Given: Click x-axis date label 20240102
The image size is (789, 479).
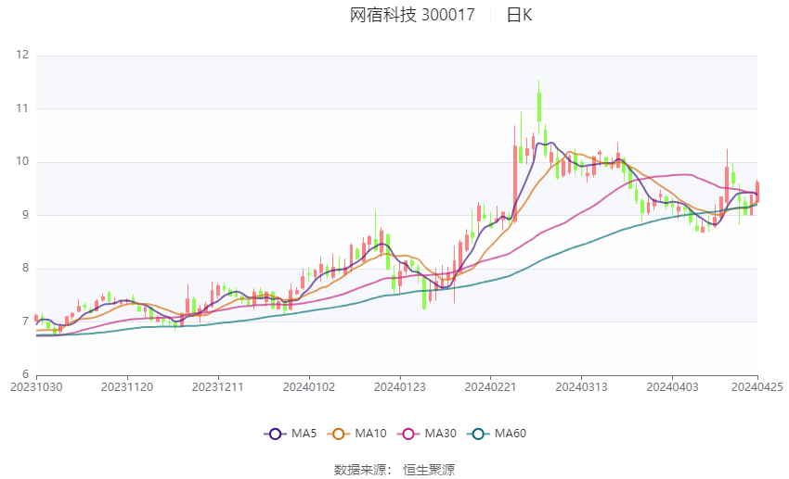Looking at the screenshot, I should 309,387.
